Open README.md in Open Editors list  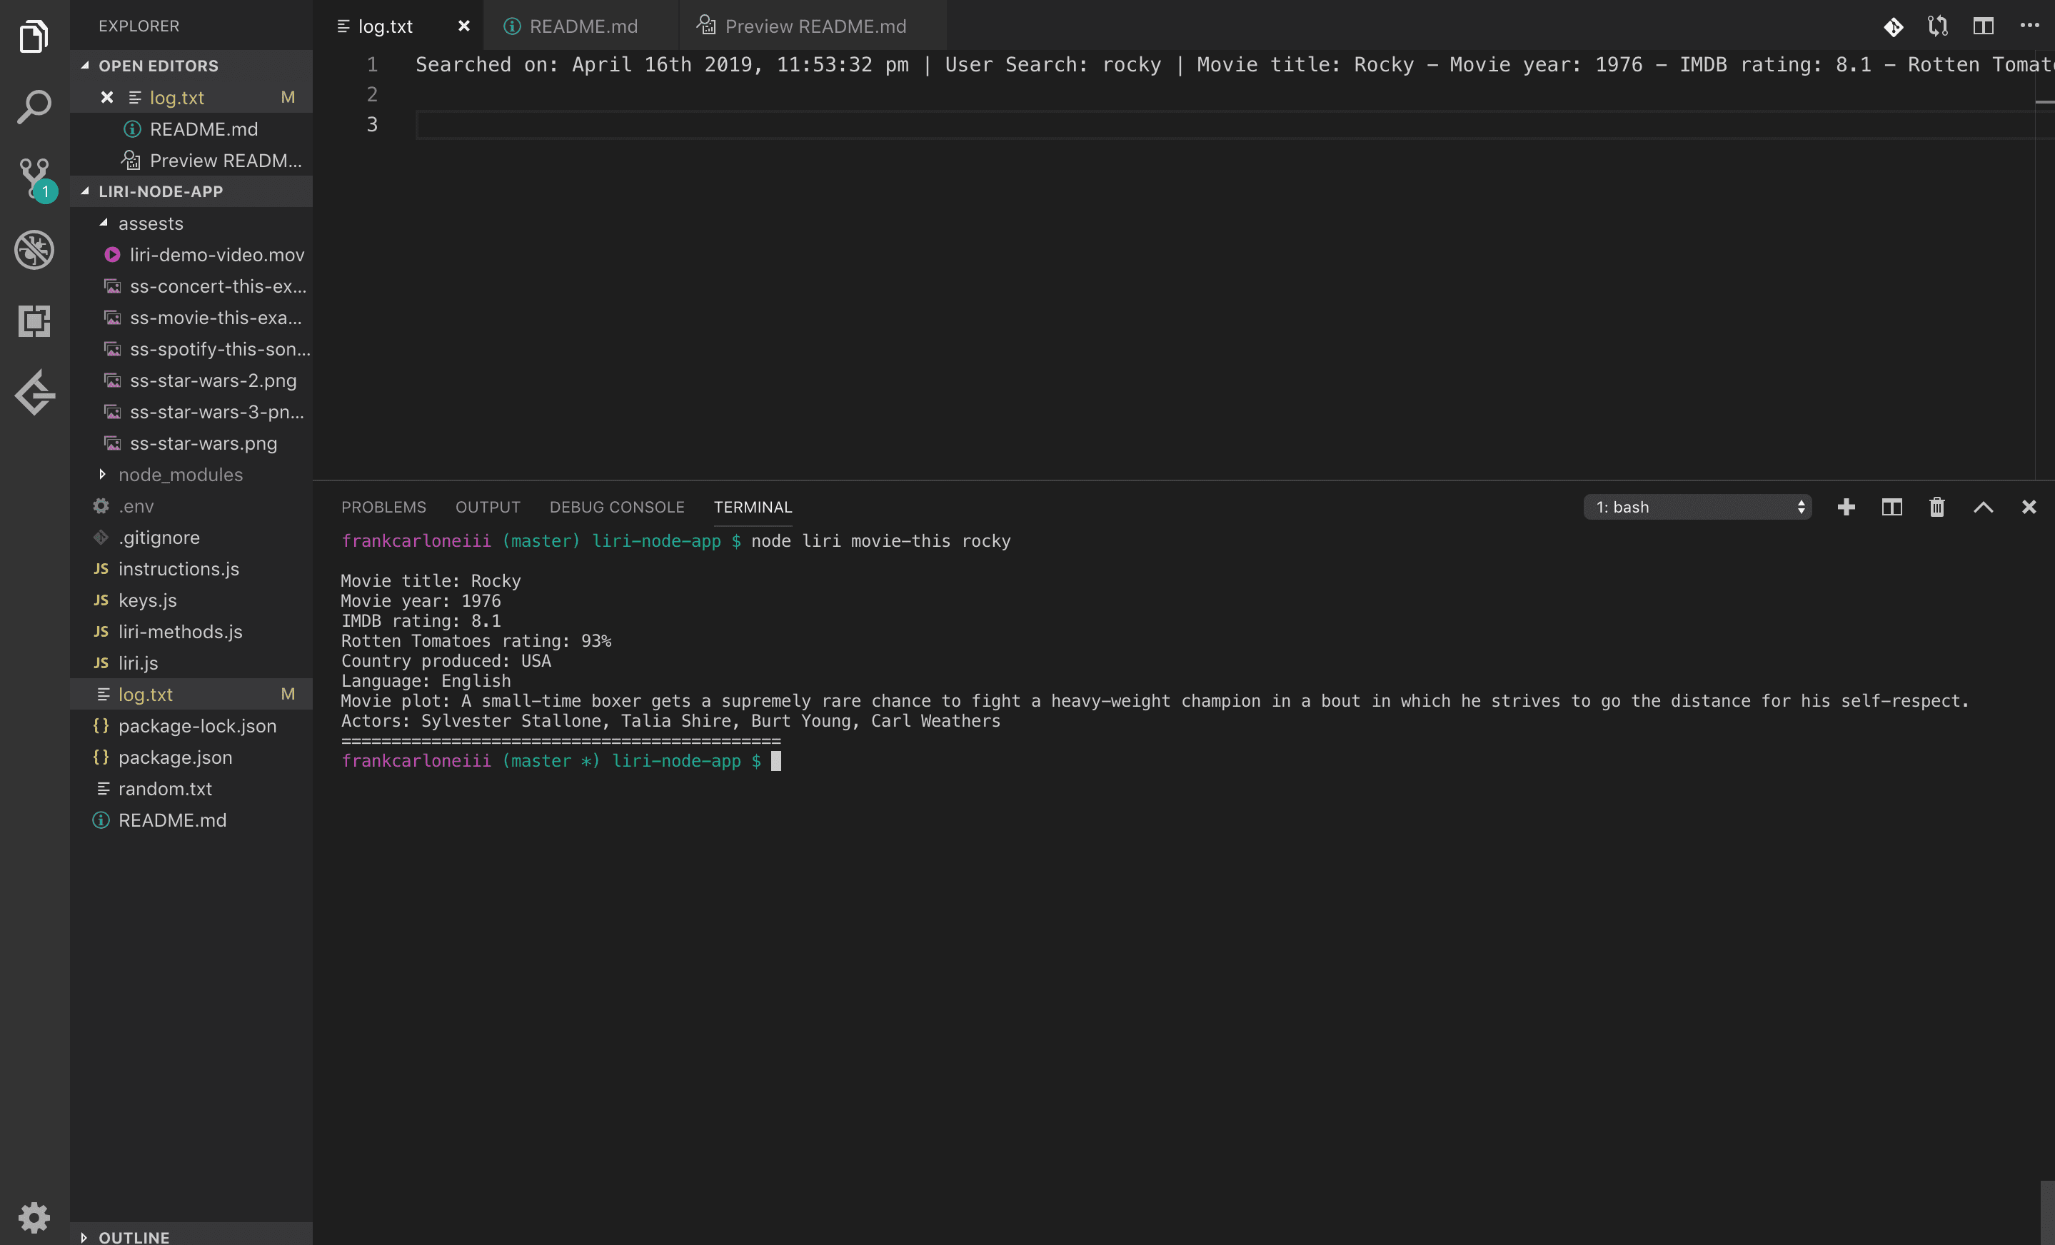[x=192, y=129]
